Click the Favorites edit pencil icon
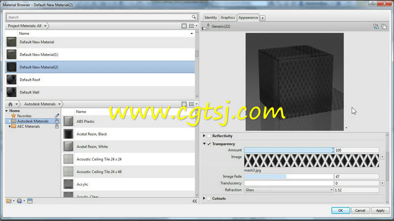394x221 pixels. (57, 116)
